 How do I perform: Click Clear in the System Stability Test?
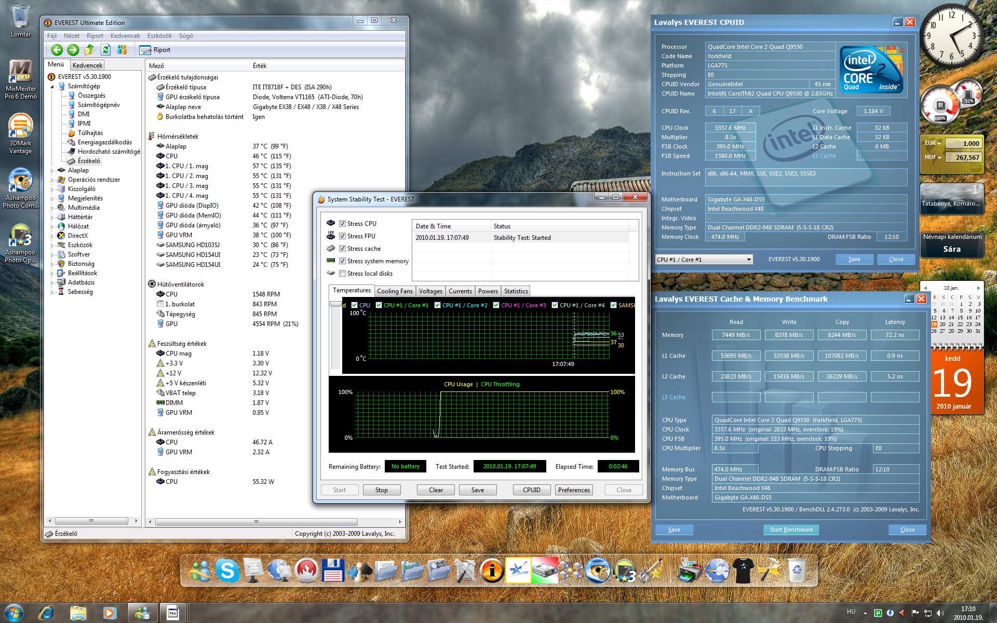436,490
